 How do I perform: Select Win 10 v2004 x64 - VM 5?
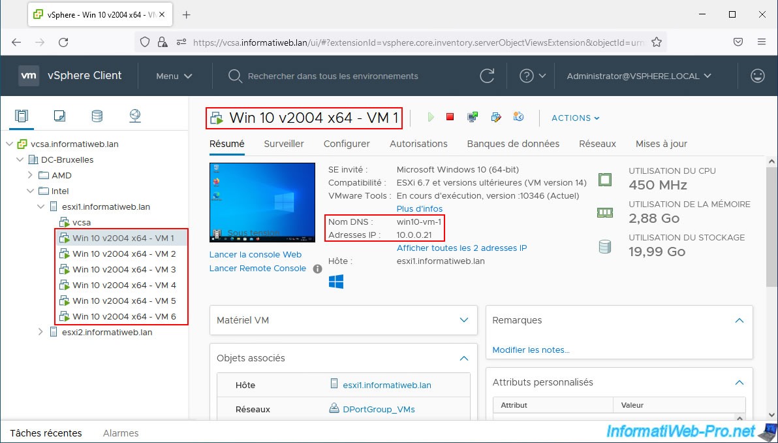click(124, 301)
